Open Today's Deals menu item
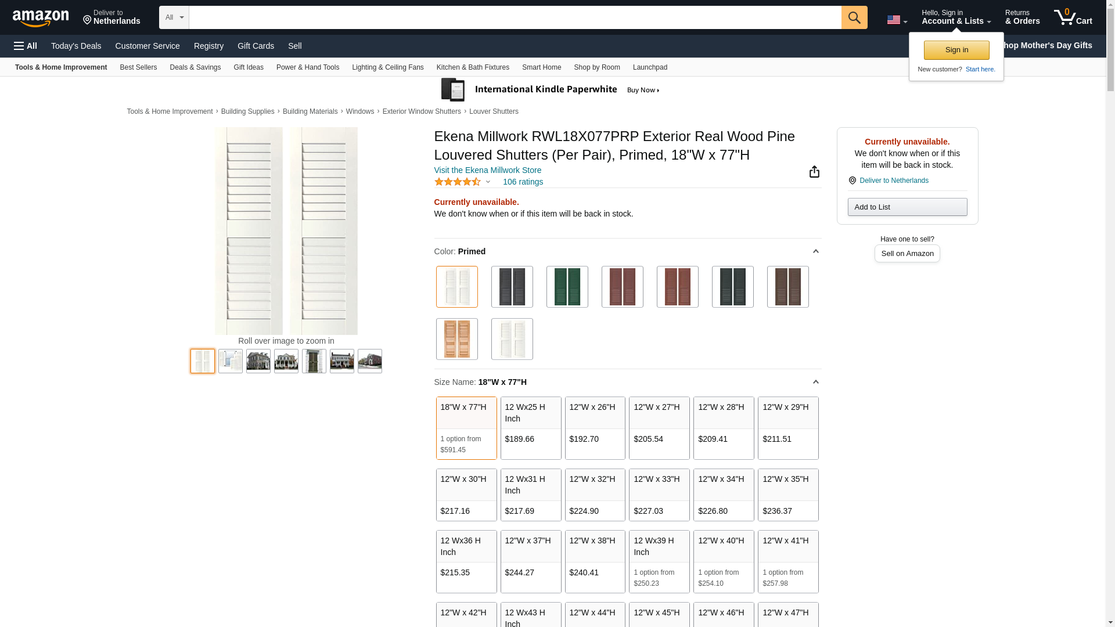This screenshot has width=1115, height=627. pos(76,46)
